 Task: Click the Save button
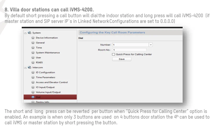tap(122, 59)
